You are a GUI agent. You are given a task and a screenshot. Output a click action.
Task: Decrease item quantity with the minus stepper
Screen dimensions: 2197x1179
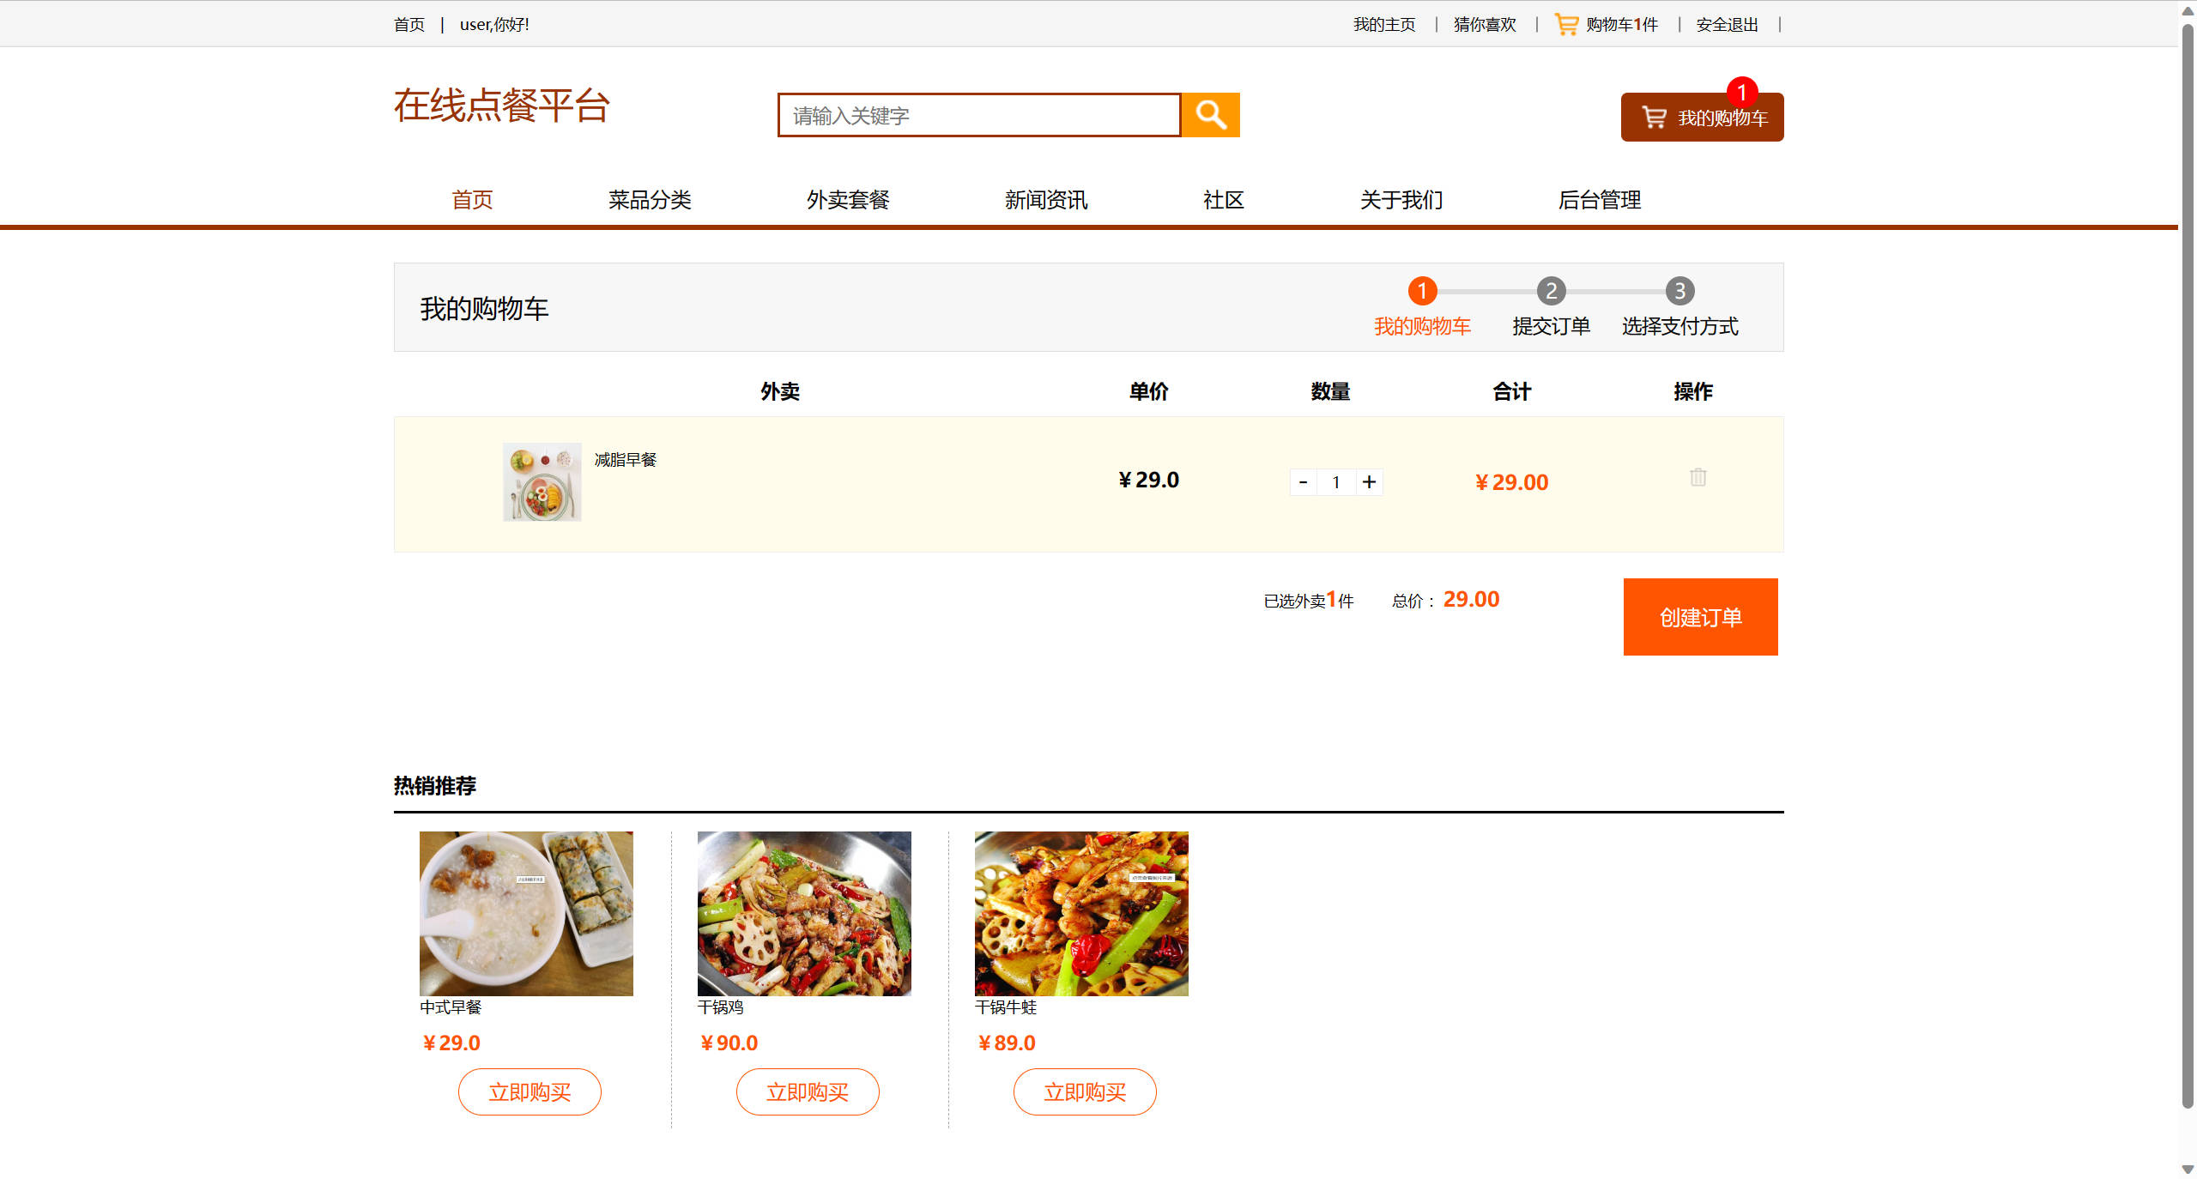pos(1303,481)
